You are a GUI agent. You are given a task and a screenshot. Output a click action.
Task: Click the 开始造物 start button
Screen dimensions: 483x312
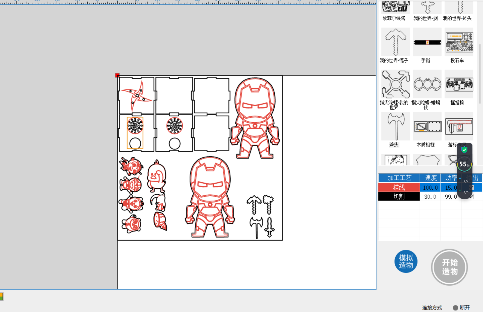[x=449, y=267]
